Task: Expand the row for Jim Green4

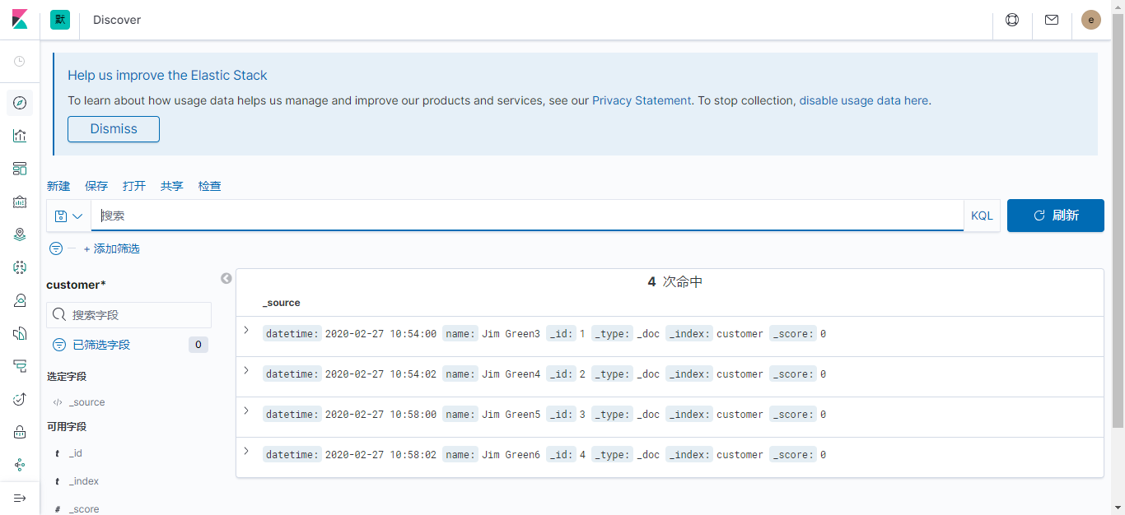Action: click(x=246, y=370)
